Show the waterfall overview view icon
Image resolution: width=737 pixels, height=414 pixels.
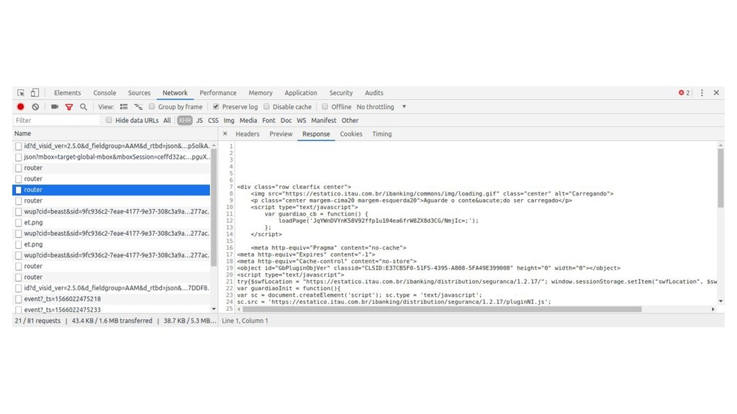138,107
